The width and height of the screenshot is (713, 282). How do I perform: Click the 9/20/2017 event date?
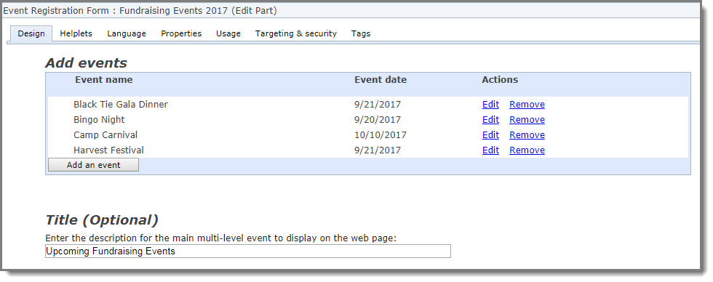coord(378,120)
